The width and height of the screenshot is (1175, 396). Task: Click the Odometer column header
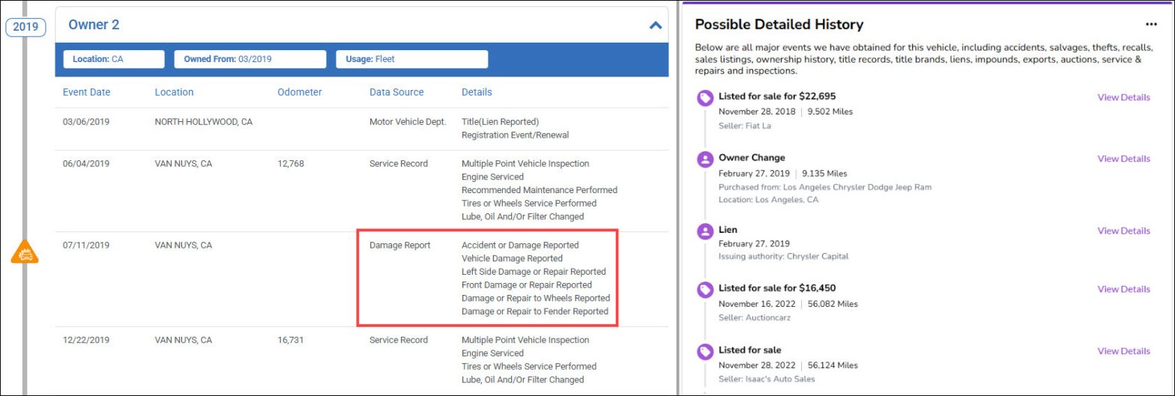[x=299, y=92]
